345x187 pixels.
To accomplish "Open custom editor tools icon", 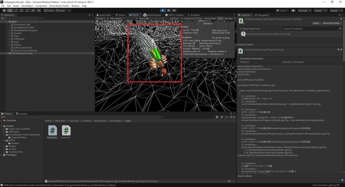I will [x=39, y=10].
